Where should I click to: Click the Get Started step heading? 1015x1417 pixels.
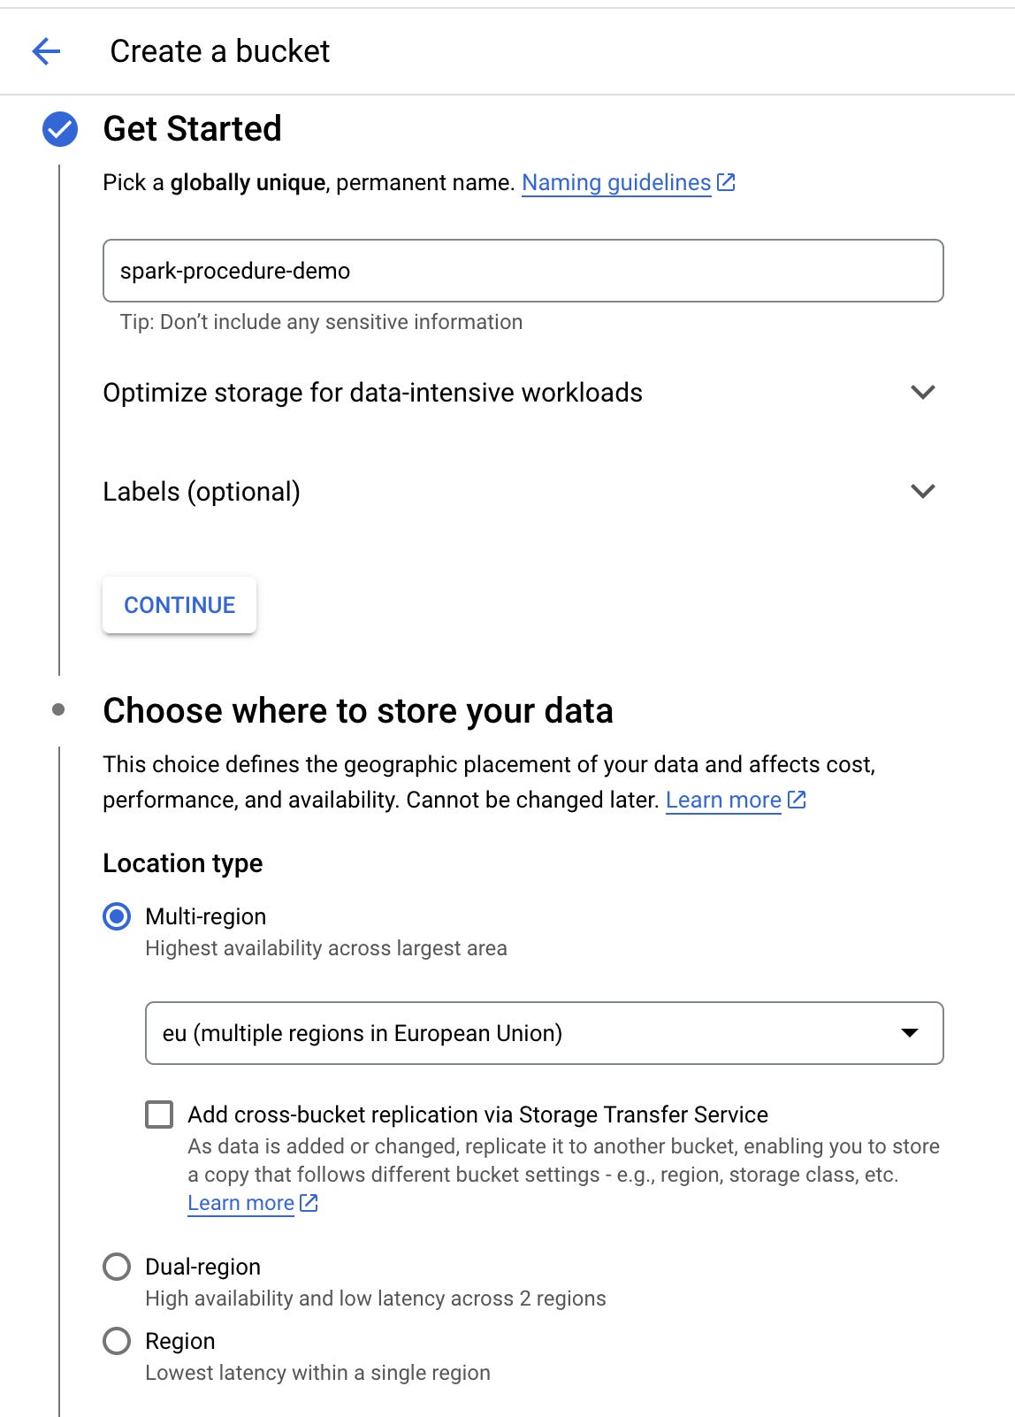[192, 129]
